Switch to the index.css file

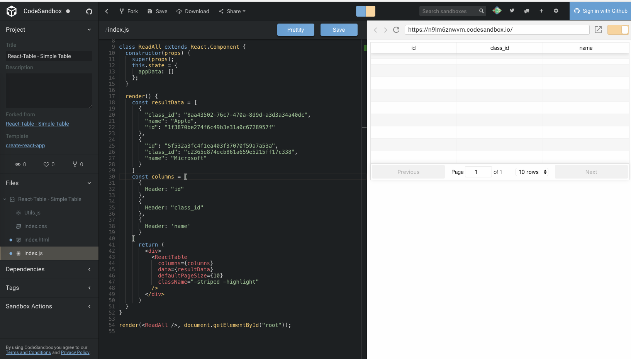click(x=36, y=226)
